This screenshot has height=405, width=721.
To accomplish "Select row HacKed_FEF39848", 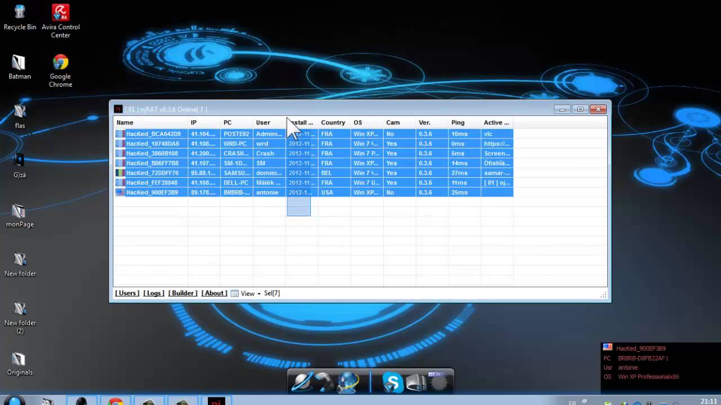I will [x=314, y=183].
